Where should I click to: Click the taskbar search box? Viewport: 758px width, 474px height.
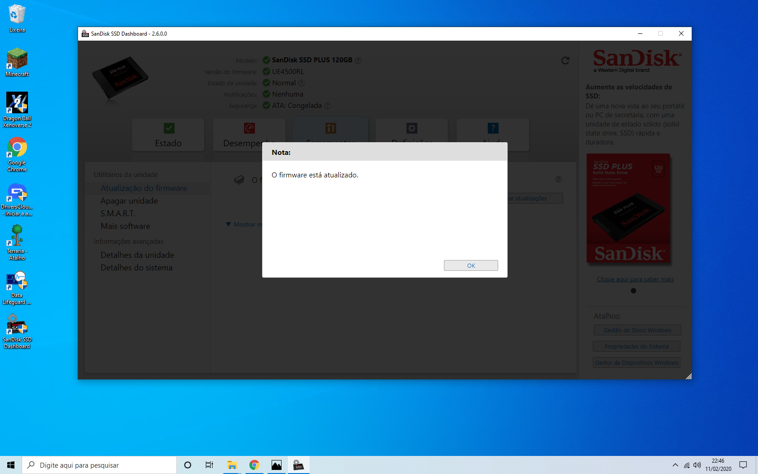click(99, 465)
